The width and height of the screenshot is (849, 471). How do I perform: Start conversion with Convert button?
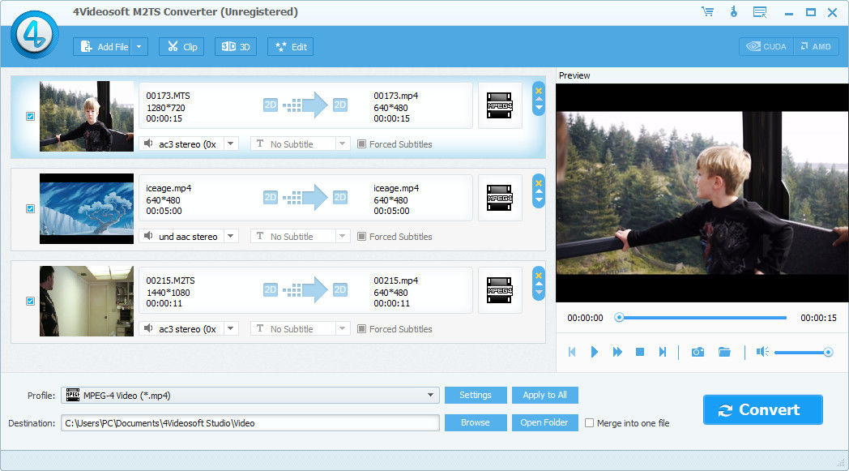762,409
